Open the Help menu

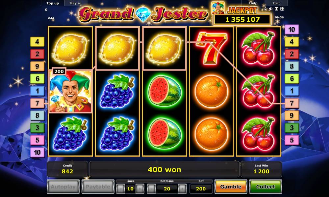pos(253,3)
